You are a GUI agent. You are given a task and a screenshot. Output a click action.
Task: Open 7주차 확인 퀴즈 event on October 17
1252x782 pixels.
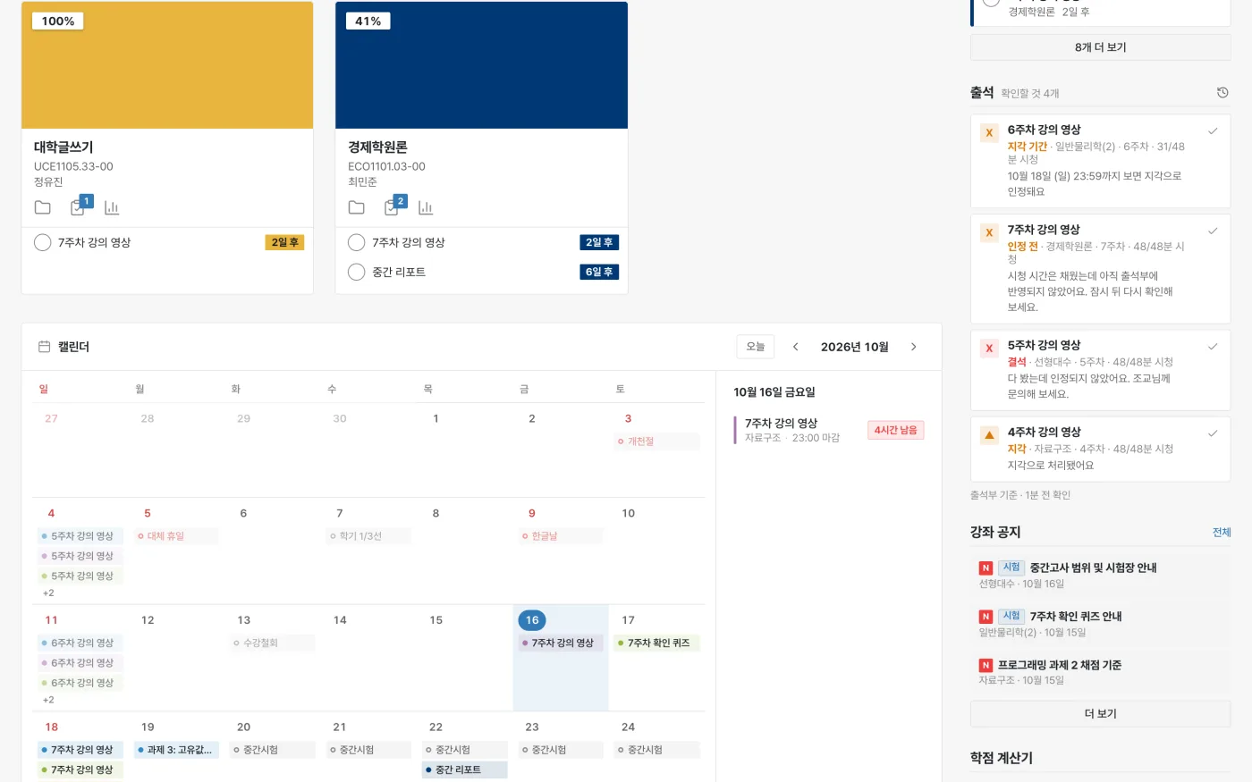point(656,643)
